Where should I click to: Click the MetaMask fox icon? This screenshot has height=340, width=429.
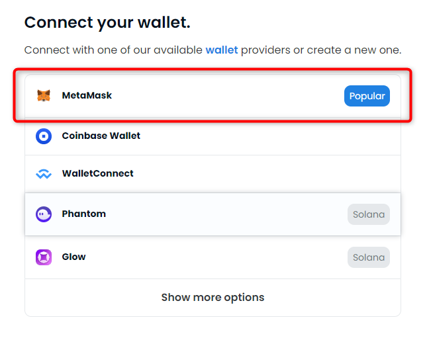click(44, 96)
